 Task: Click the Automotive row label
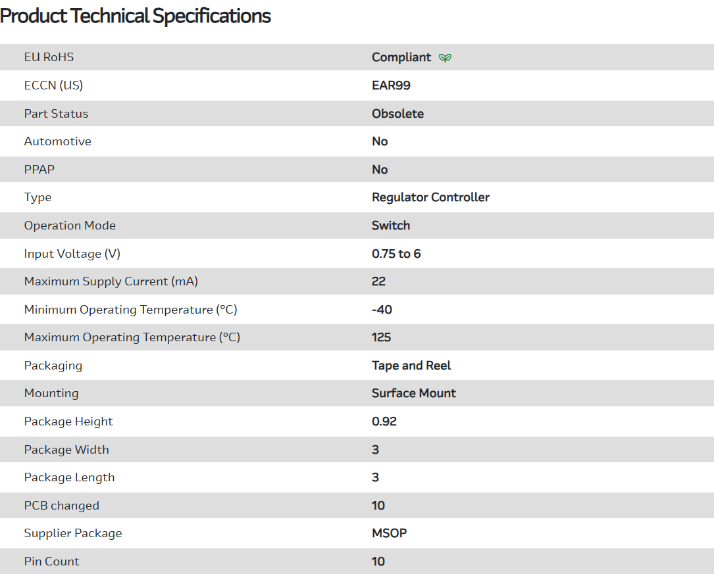coord(57,141)
